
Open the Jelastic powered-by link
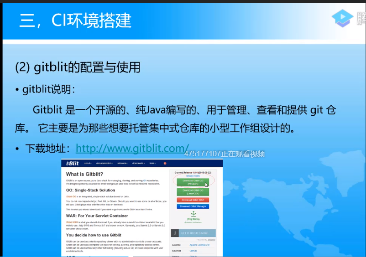pyautogui.click(x=211, y=240)
